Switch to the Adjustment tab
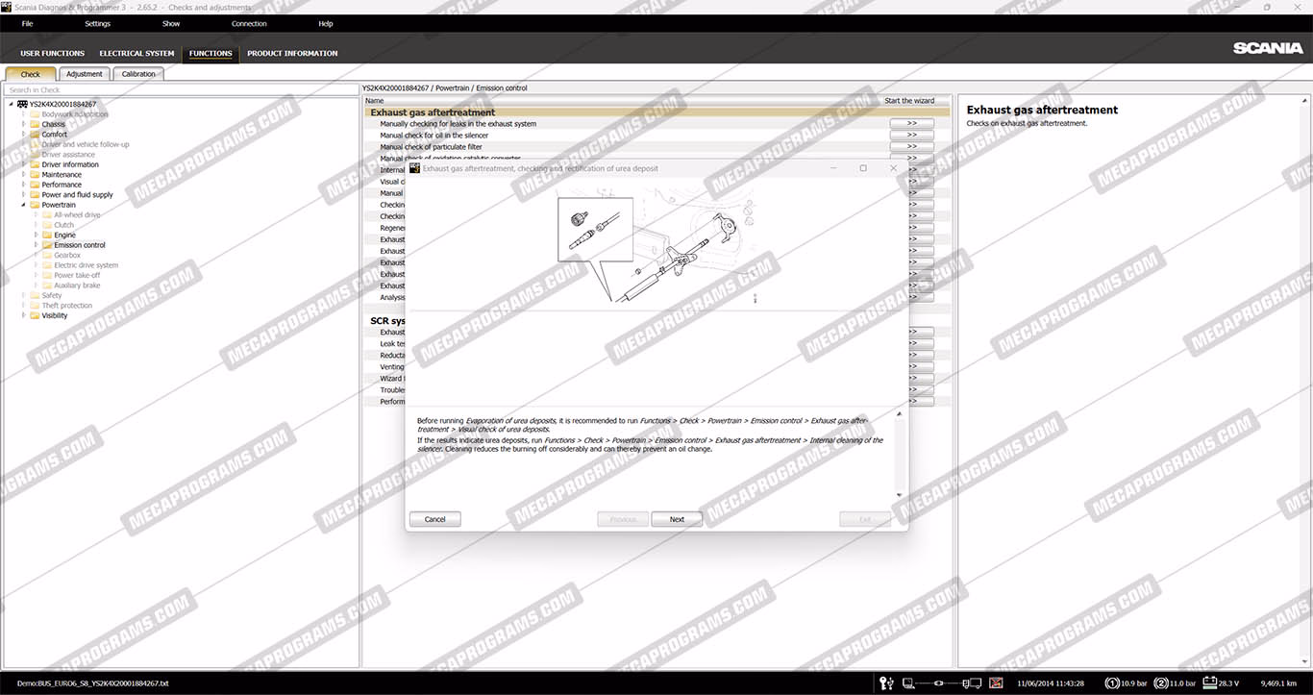Image resolution: width=1313 pixels, height=695 pixels. click(x=85, y=74)
